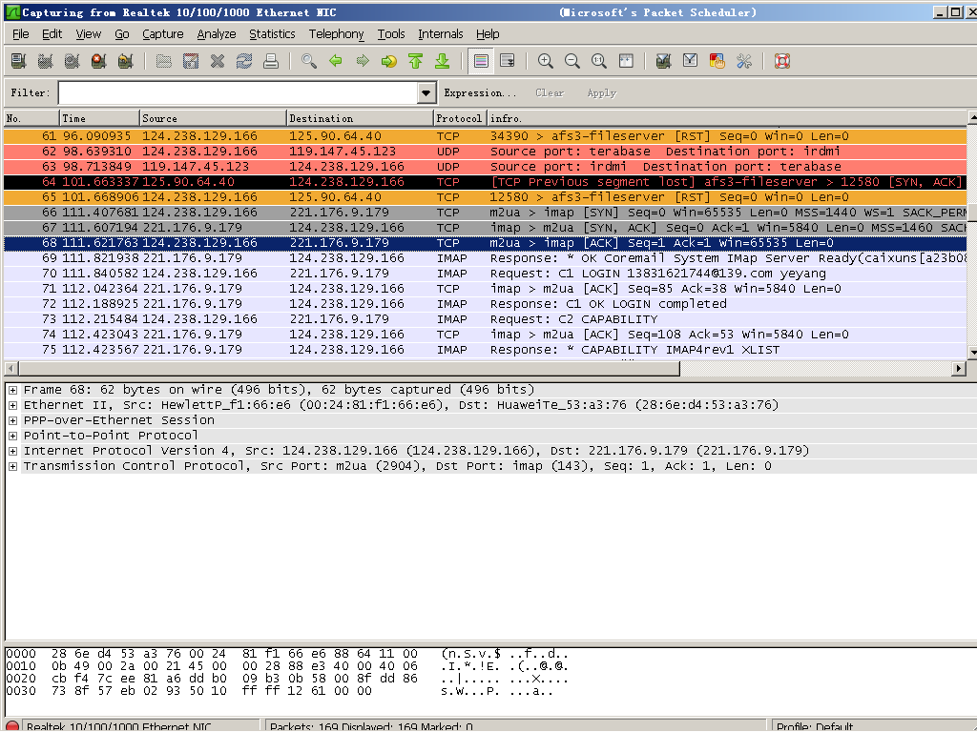Sort packets by the Source column

coord(213,118)
